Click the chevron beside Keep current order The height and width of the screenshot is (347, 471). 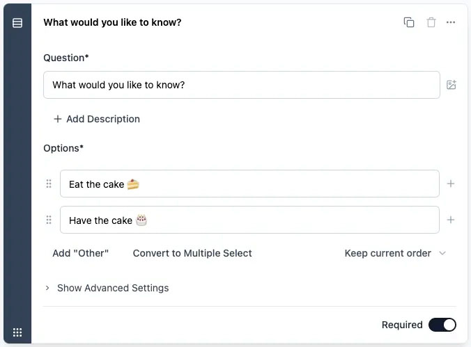[x=442, y=253]
